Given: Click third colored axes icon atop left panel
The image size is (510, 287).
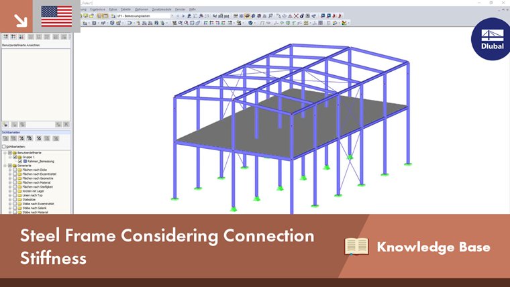Looking at the screenshot, I should tap(21, 37).
